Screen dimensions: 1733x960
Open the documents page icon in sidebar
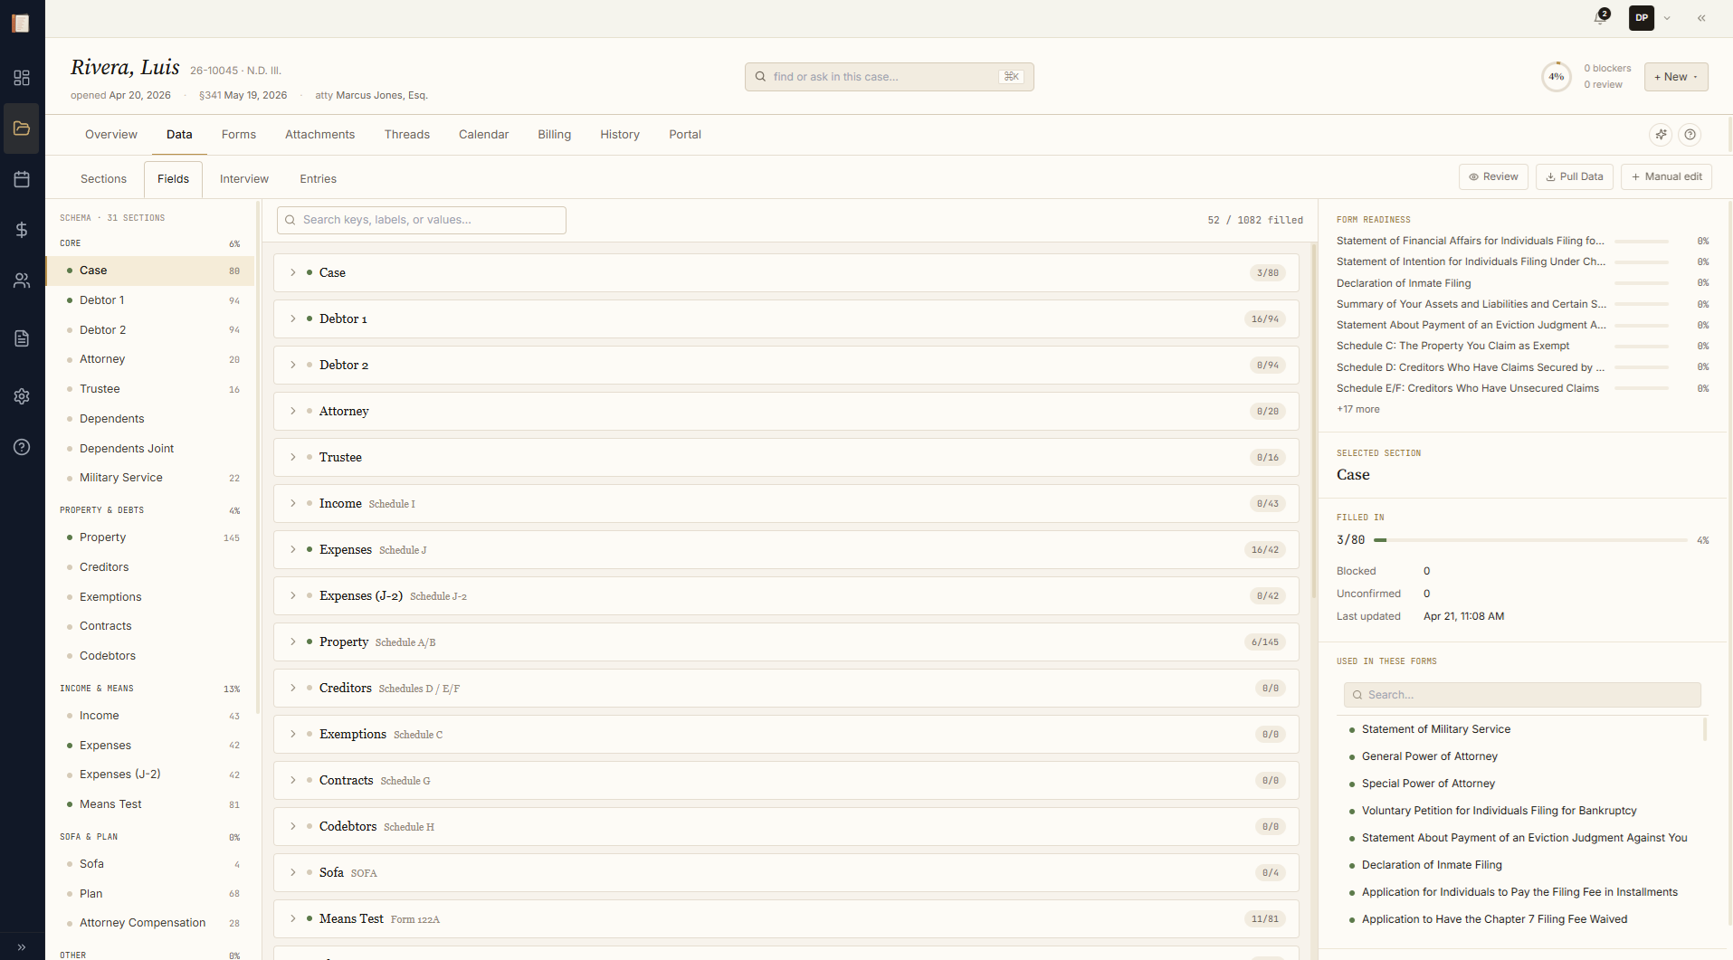22,338
